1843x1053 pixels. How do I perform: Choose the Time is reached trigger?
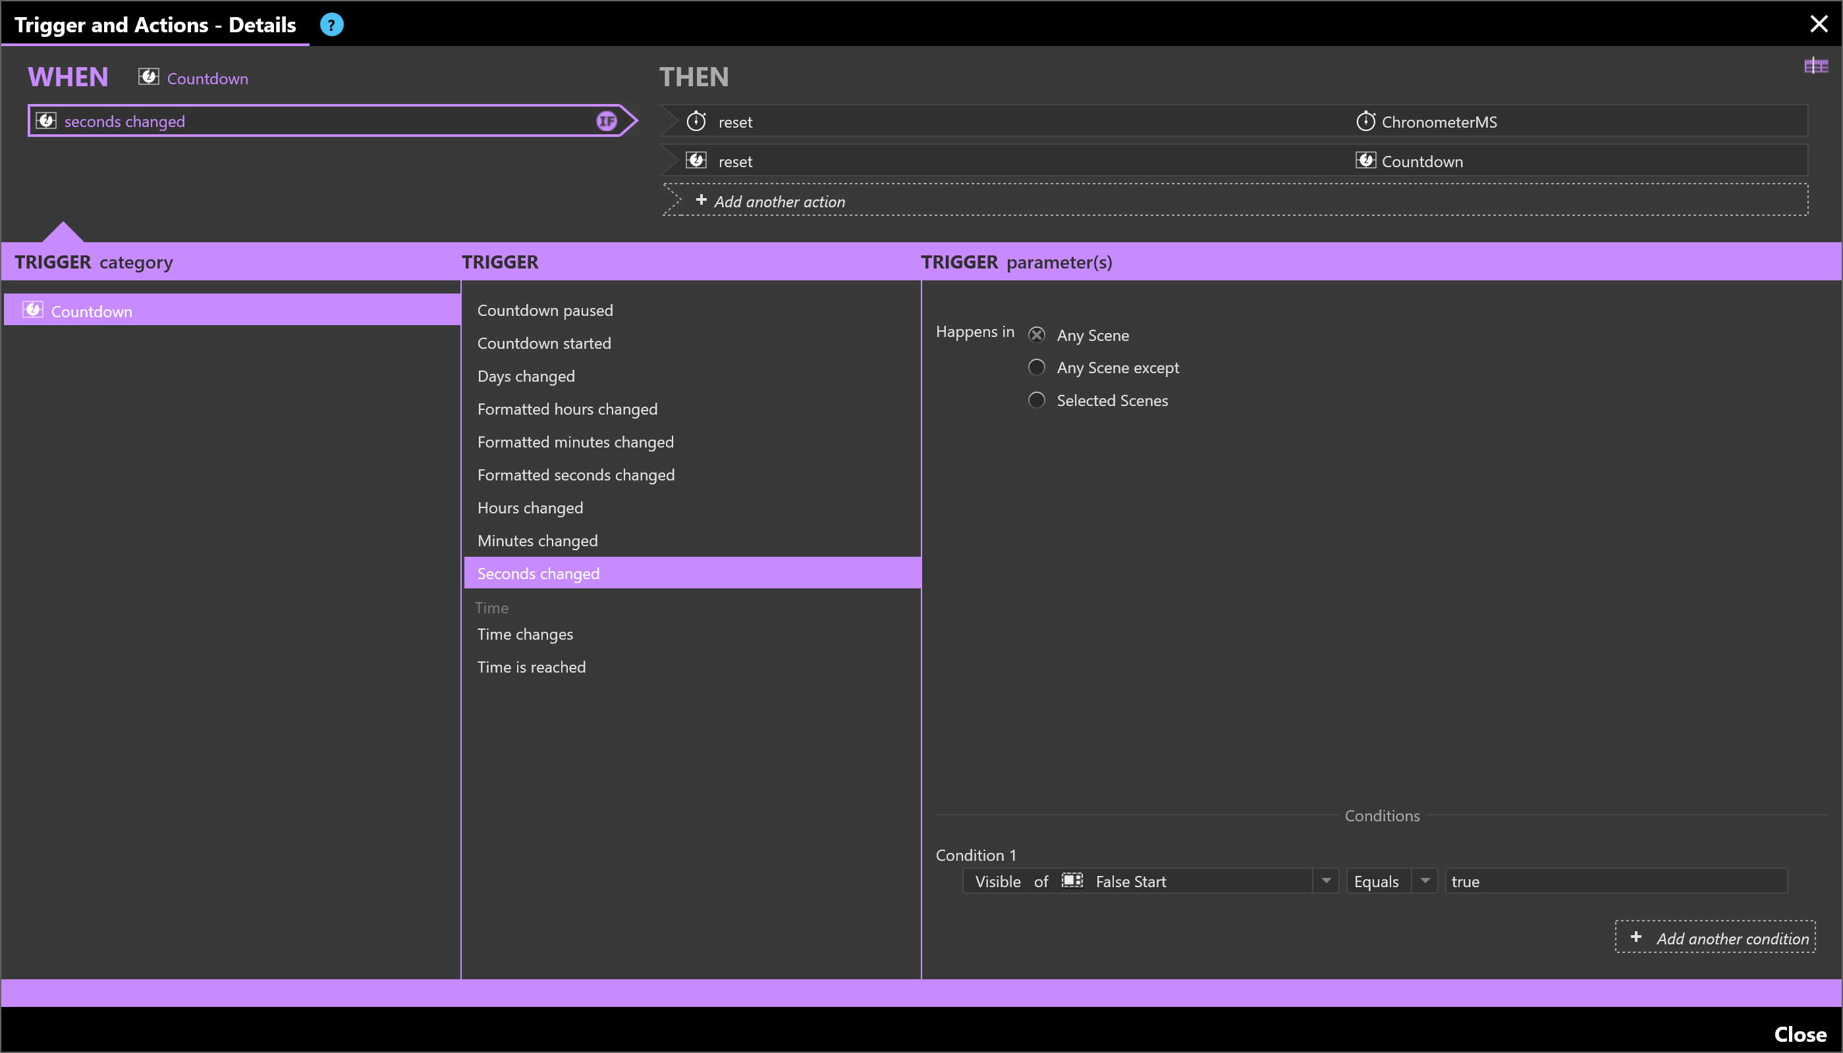pyautogui.click(x=692, y=667)
